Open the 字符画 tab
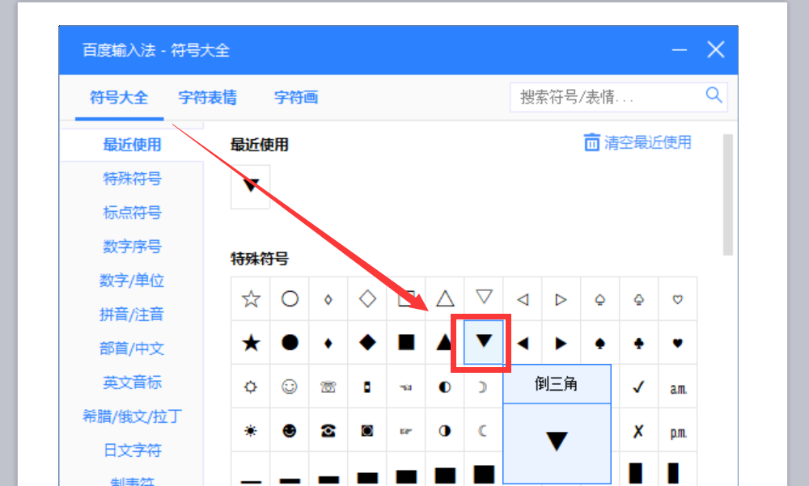 [x=295, y=97]
